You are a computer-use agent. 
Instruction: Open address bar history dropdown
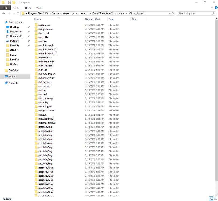(169, 13)
